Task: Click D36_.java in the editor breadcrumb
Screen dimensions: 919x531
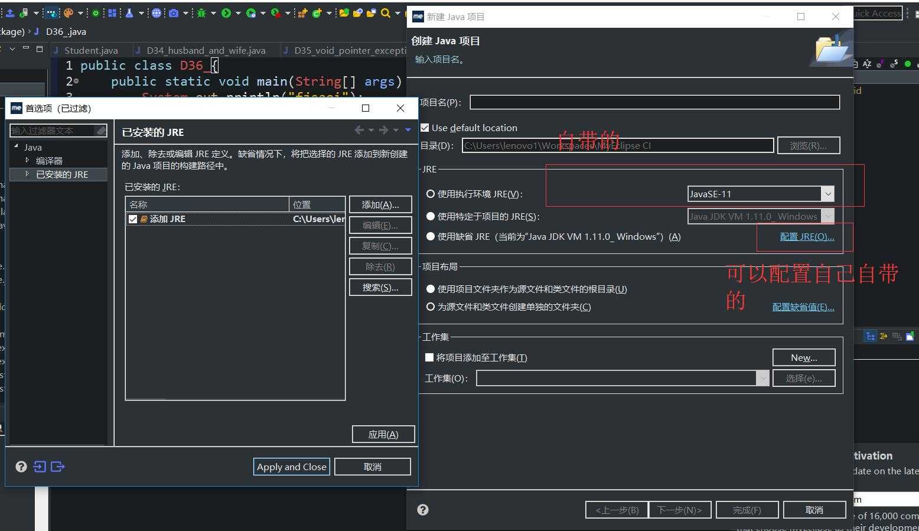Action: click(x=66, y=32)
